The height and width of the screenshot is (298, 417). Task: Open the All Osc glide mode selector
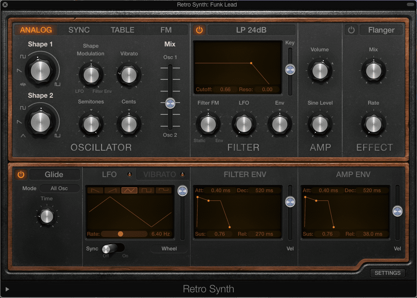pos(60,188)
